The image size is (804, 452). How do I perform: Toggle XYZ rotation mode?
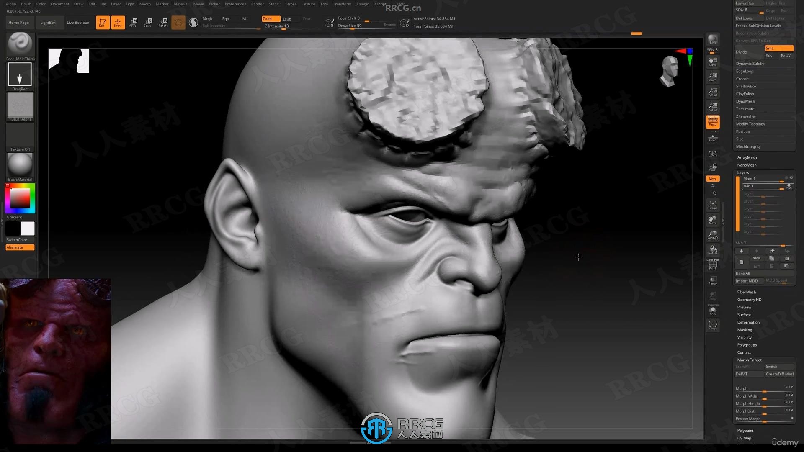click(x=712, y=179)
